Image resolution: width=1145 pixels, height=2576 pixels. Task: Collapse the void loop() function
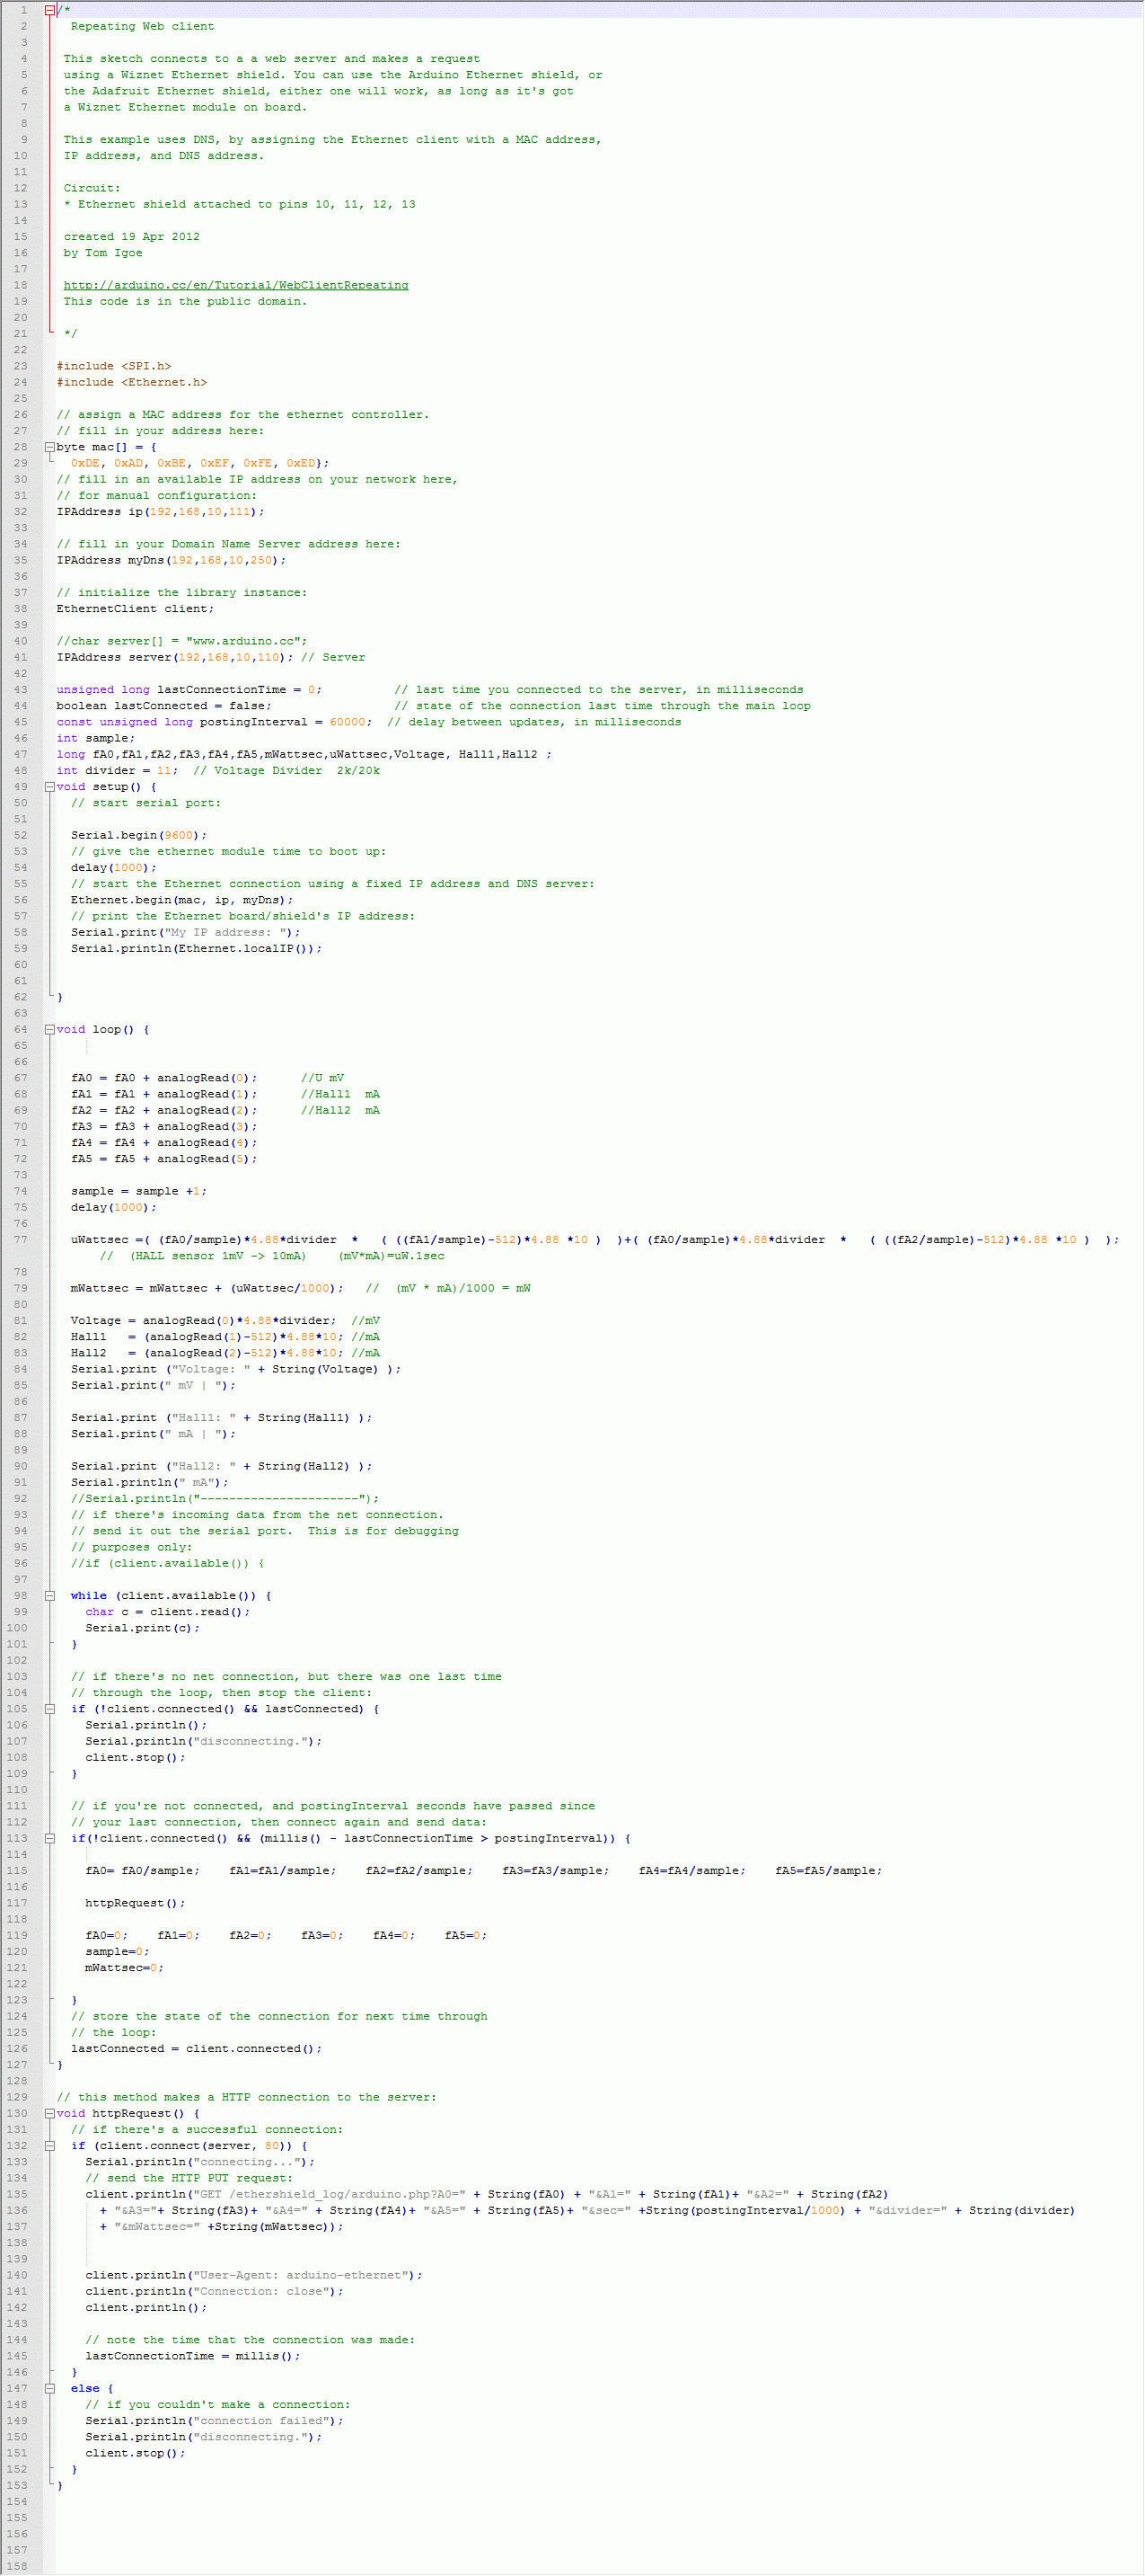click(x=50, y=1029)
